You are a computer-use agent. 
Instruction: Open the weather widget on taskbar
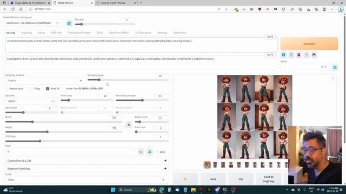click(x=13, y=190)
